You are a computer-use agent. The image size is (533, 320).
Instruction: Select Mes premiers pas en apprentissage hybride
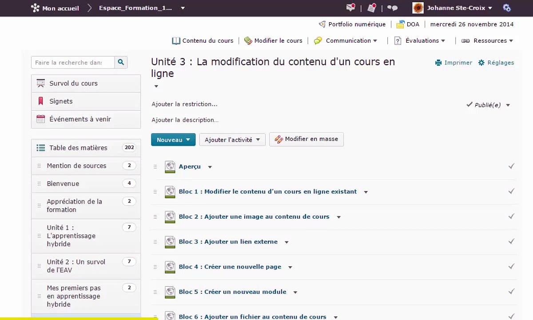point(86,296)
